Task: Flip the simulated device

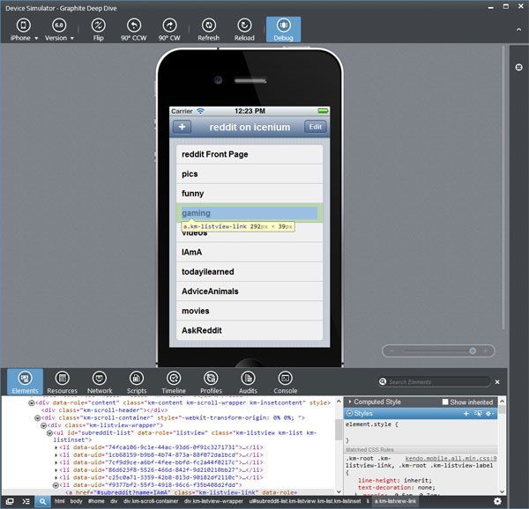Action: pyautogui.click(x=98, y=30)
